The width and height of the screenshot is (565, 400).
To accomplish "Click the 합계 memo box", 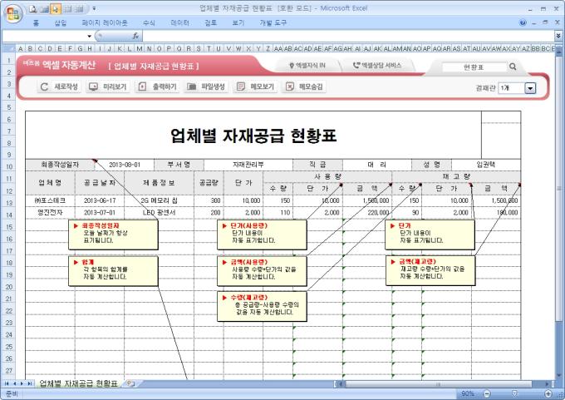I will click(113, 271).
